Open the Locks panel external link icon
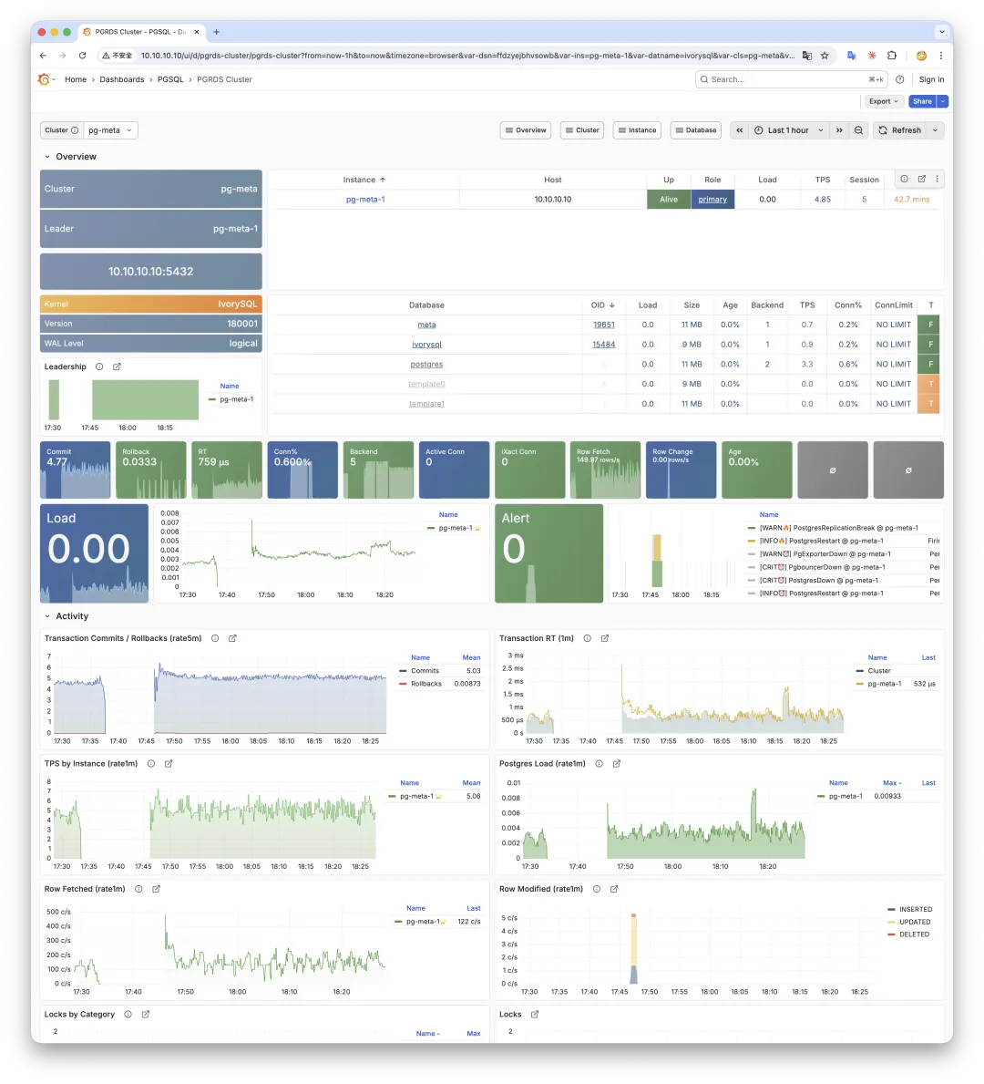The width and height of the screenshot is (984, 1084). click(x=536, y=1014)
